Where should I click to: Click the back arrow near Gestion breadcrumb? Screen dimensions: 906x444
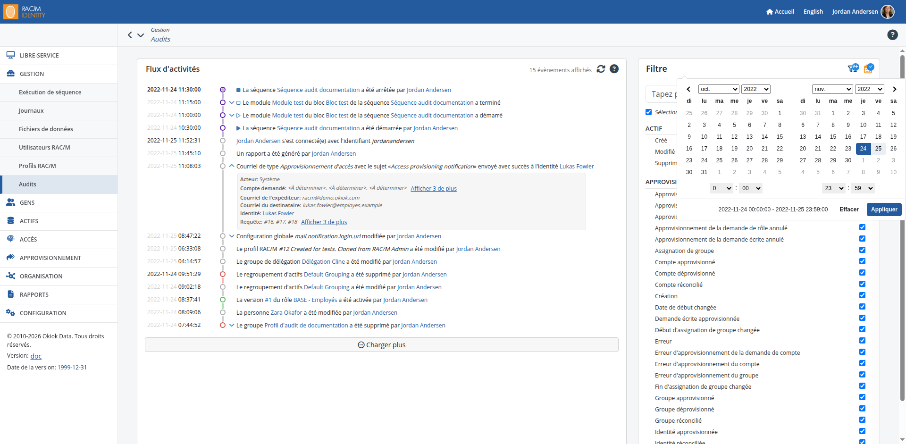130,35
